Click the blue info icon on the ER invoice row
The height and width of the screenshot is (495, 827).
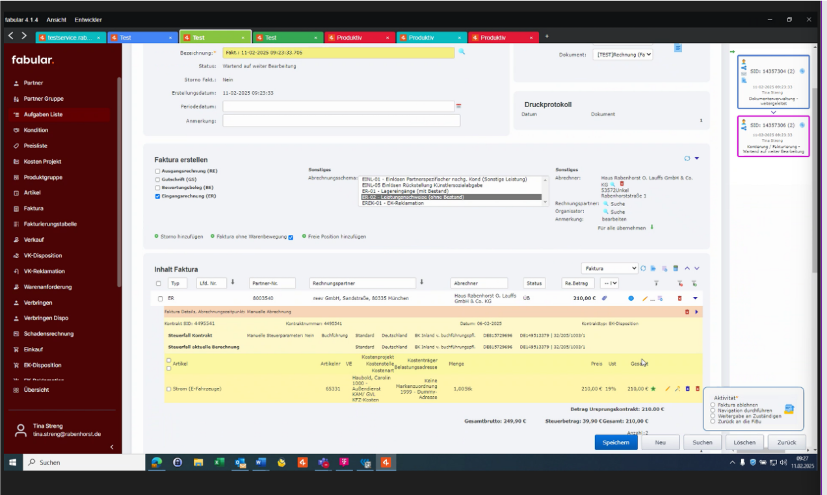[x=631, y=298]
